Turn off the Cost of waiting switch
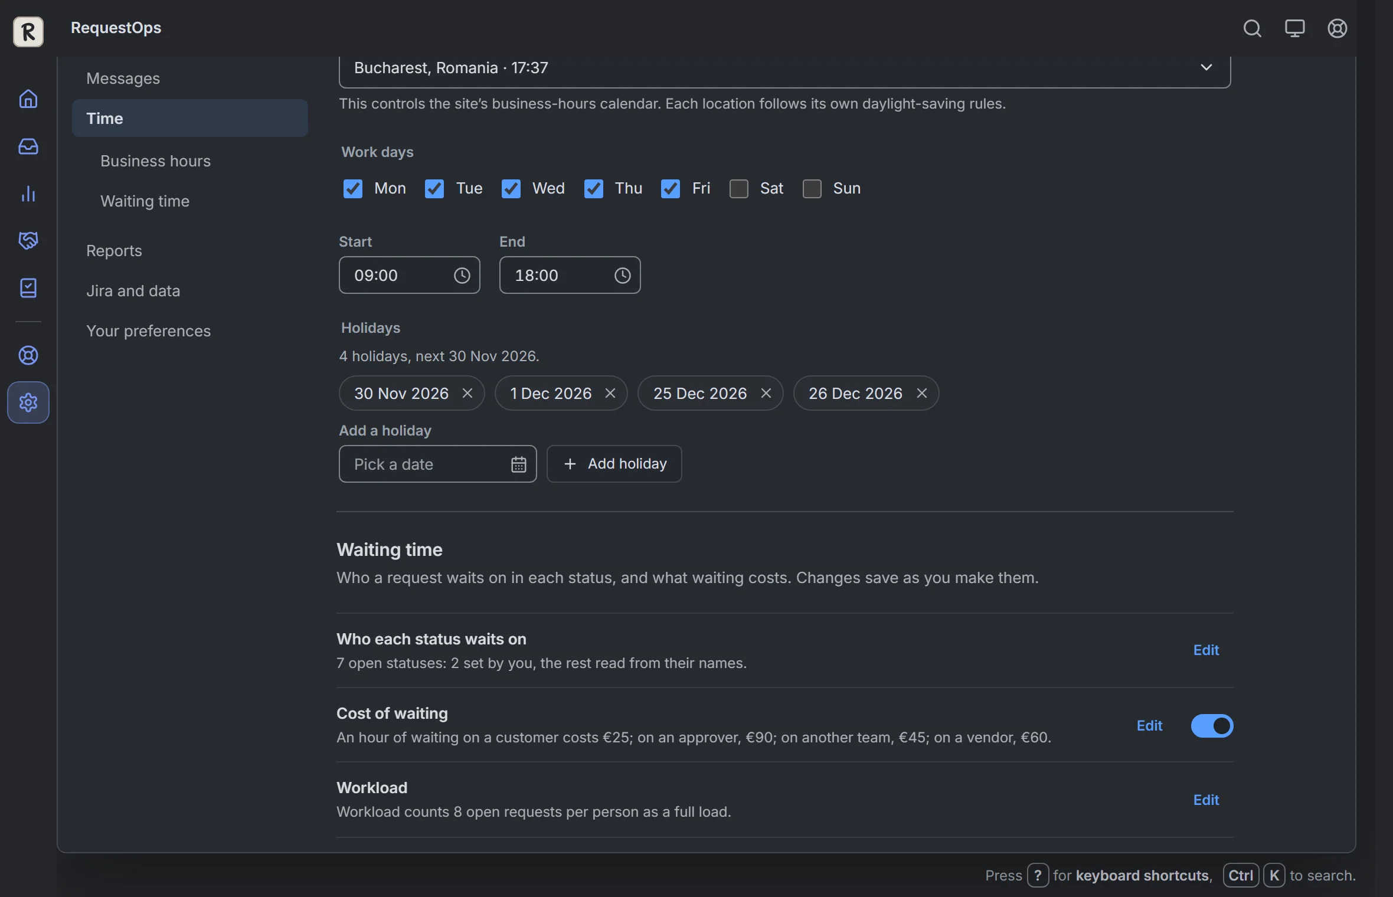1393x897 pixels. click(1212, 726)
